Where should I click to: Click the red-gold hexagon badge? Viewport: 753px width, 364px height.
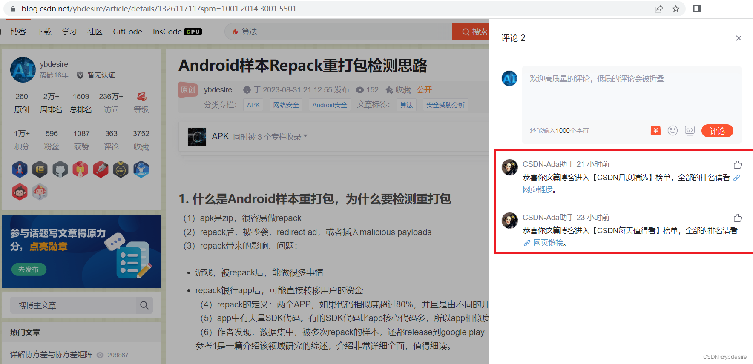click(80, 169)
